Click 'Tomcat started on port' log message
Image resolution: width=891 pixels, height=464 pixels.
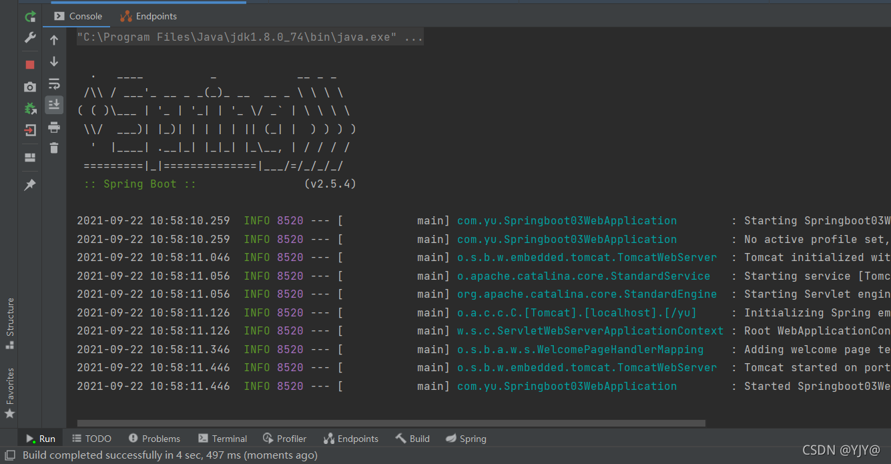click(817, 367)
